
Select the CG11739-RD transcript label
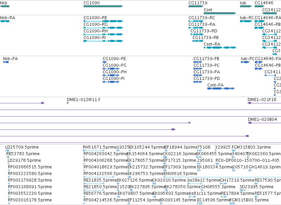coord(204,31)
